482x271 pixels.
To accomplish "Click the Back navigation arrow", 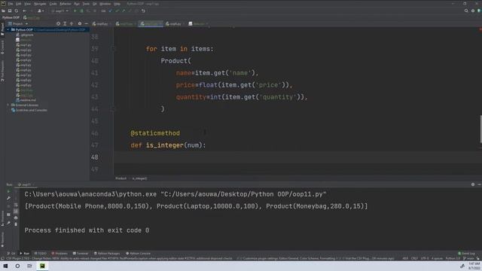I will pos(24,11).
